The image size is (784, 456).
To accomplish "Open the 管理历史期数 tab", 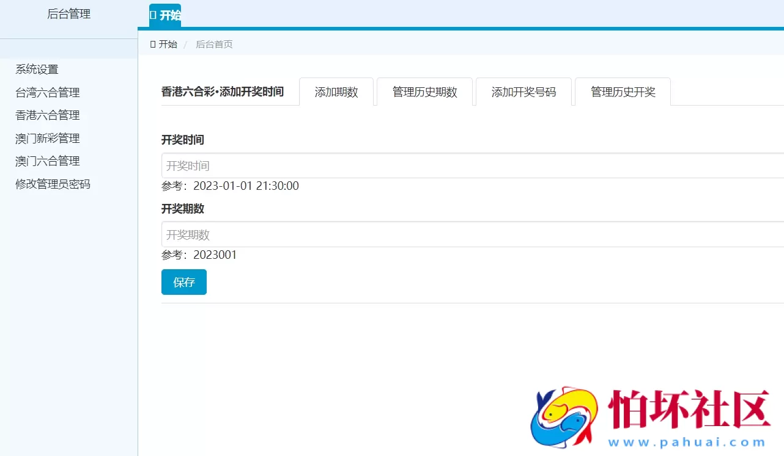I will 424,92.
